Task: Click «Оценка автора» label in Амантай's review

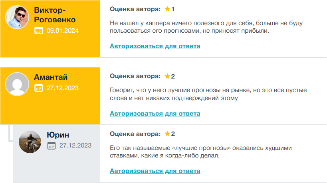Action: click(x=135, y=76)
